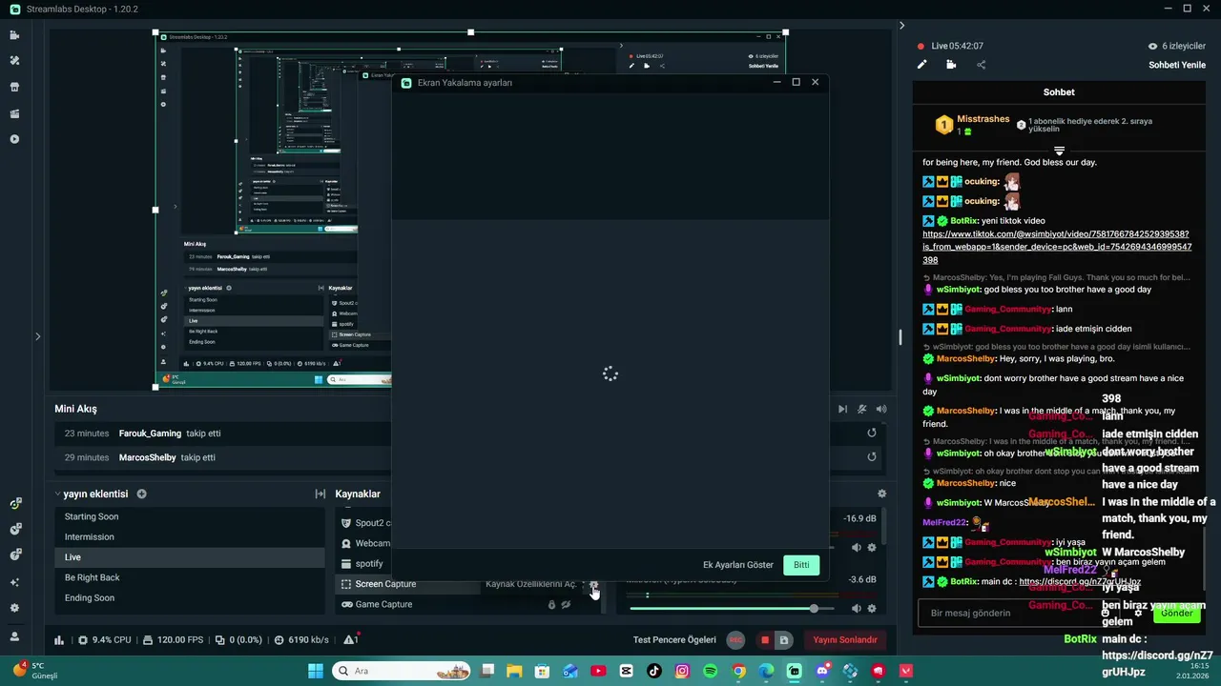Open settings for the -16.9 dB audio source
1221x686 pixels.
coord(872,547)
